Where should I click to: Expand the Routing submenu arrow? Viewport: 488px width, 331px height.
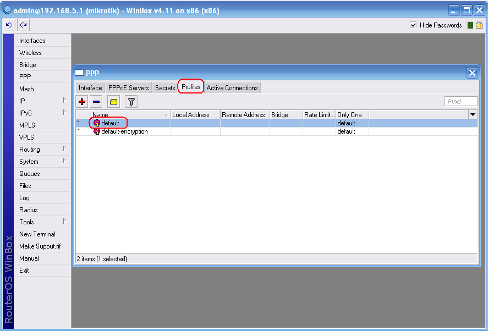click(x=64, y=149)
